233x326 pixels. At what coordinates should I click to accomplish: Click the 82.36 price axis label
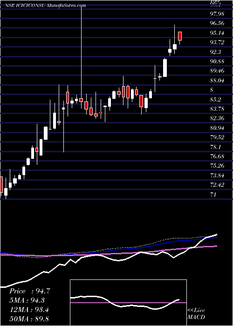click(217, 118)
